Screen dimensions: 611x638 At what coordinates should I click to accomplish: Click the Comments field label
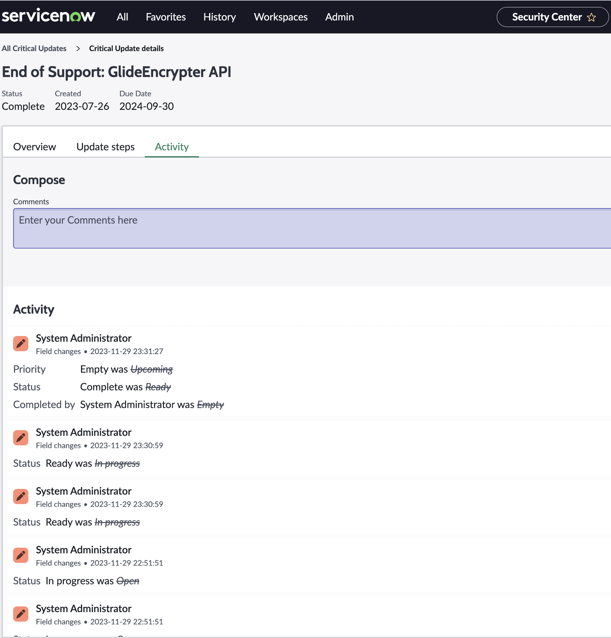click(31, 202)
